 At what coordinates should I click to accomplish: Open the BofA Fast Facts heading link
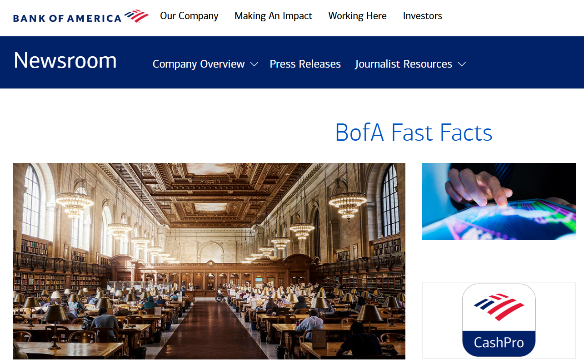(413, 133)
